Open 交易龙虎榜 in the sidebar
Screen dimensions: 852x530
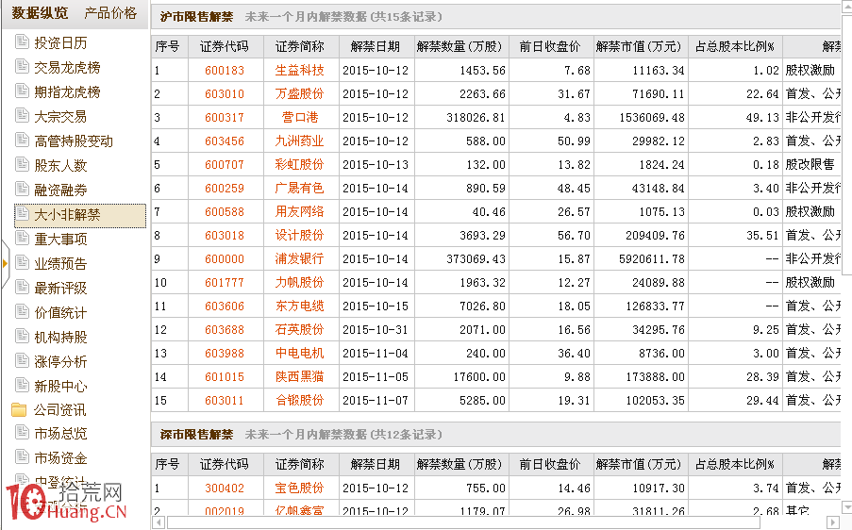pyautogui.click(x=67, y=67)
